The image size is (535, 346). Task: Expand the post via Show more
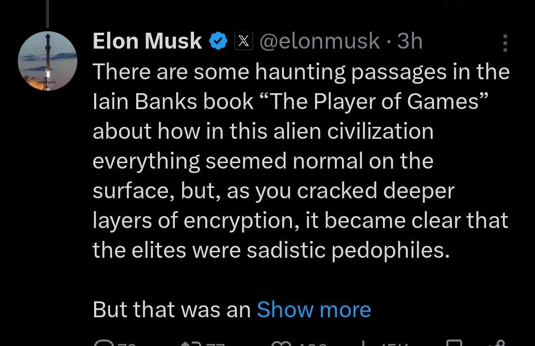(314, 309)
